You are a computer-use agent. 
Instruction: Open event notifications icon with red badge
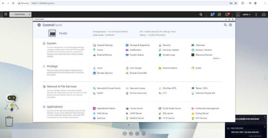(x=227, y=14)
